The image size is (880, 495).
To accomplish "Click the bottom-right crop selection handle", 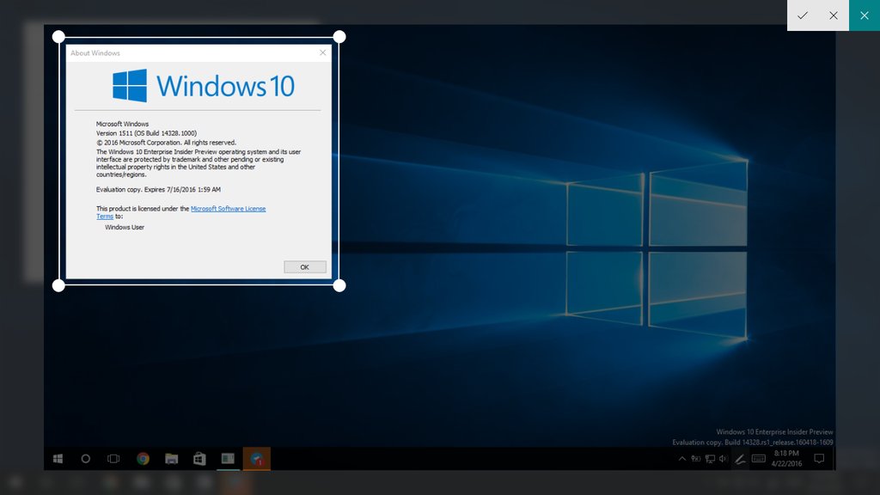I will 339,285.
